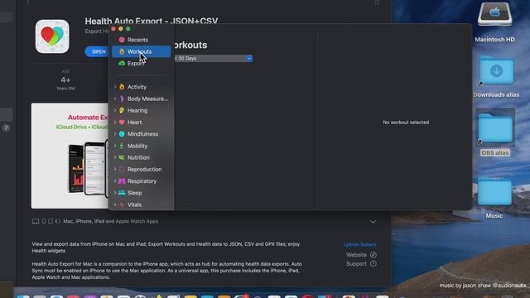The width and height of the screenshot is (530, 298).
Task: Expand the Hearing category
Action: coord(115,110)
